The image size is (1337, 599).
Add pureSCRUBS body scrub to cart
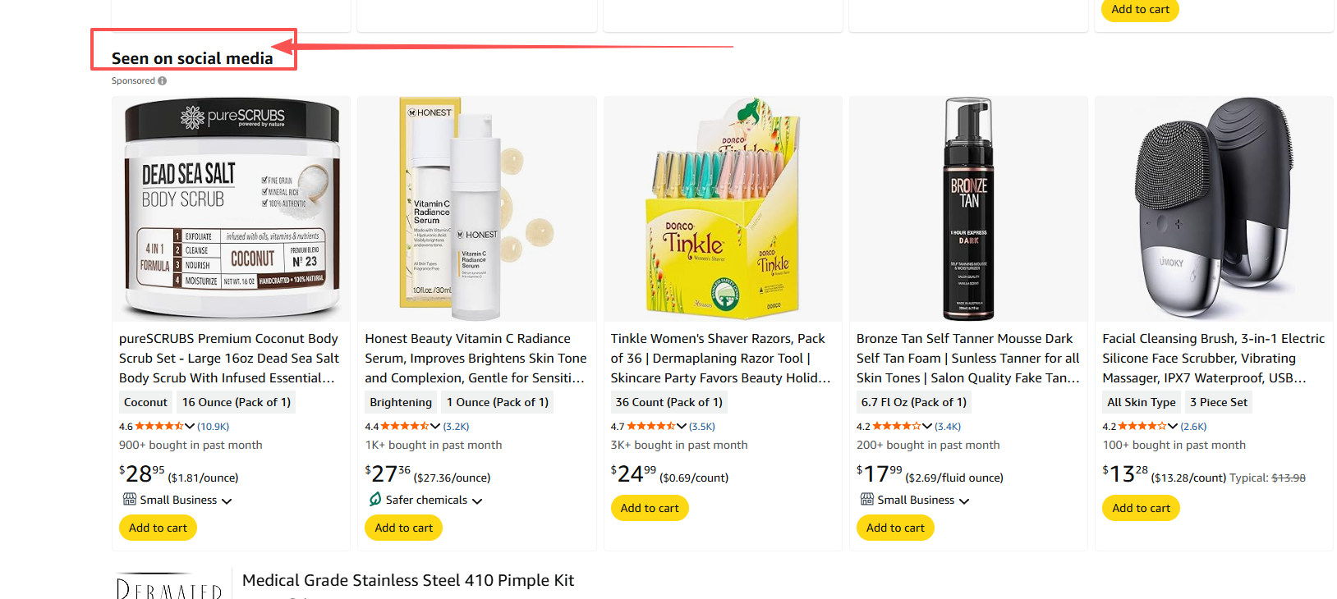(158, 528)
